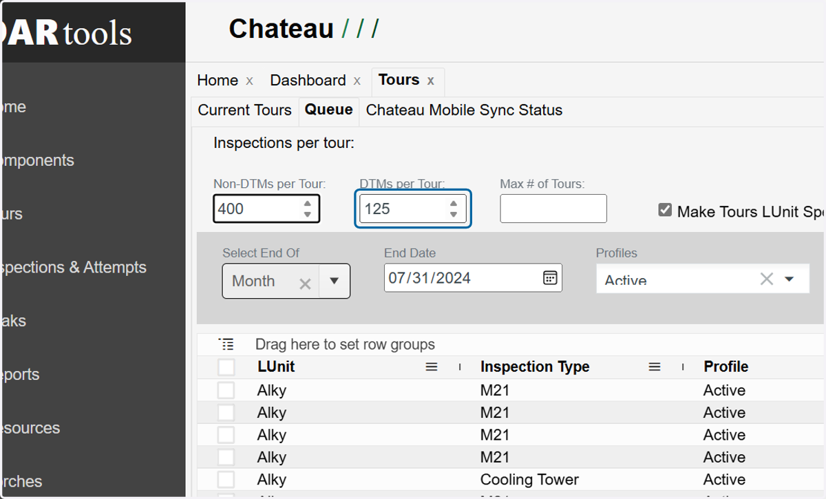826x499 pixels.
Task: Click Active in the Cooling Tower row
Action: (x=724, y=480)
